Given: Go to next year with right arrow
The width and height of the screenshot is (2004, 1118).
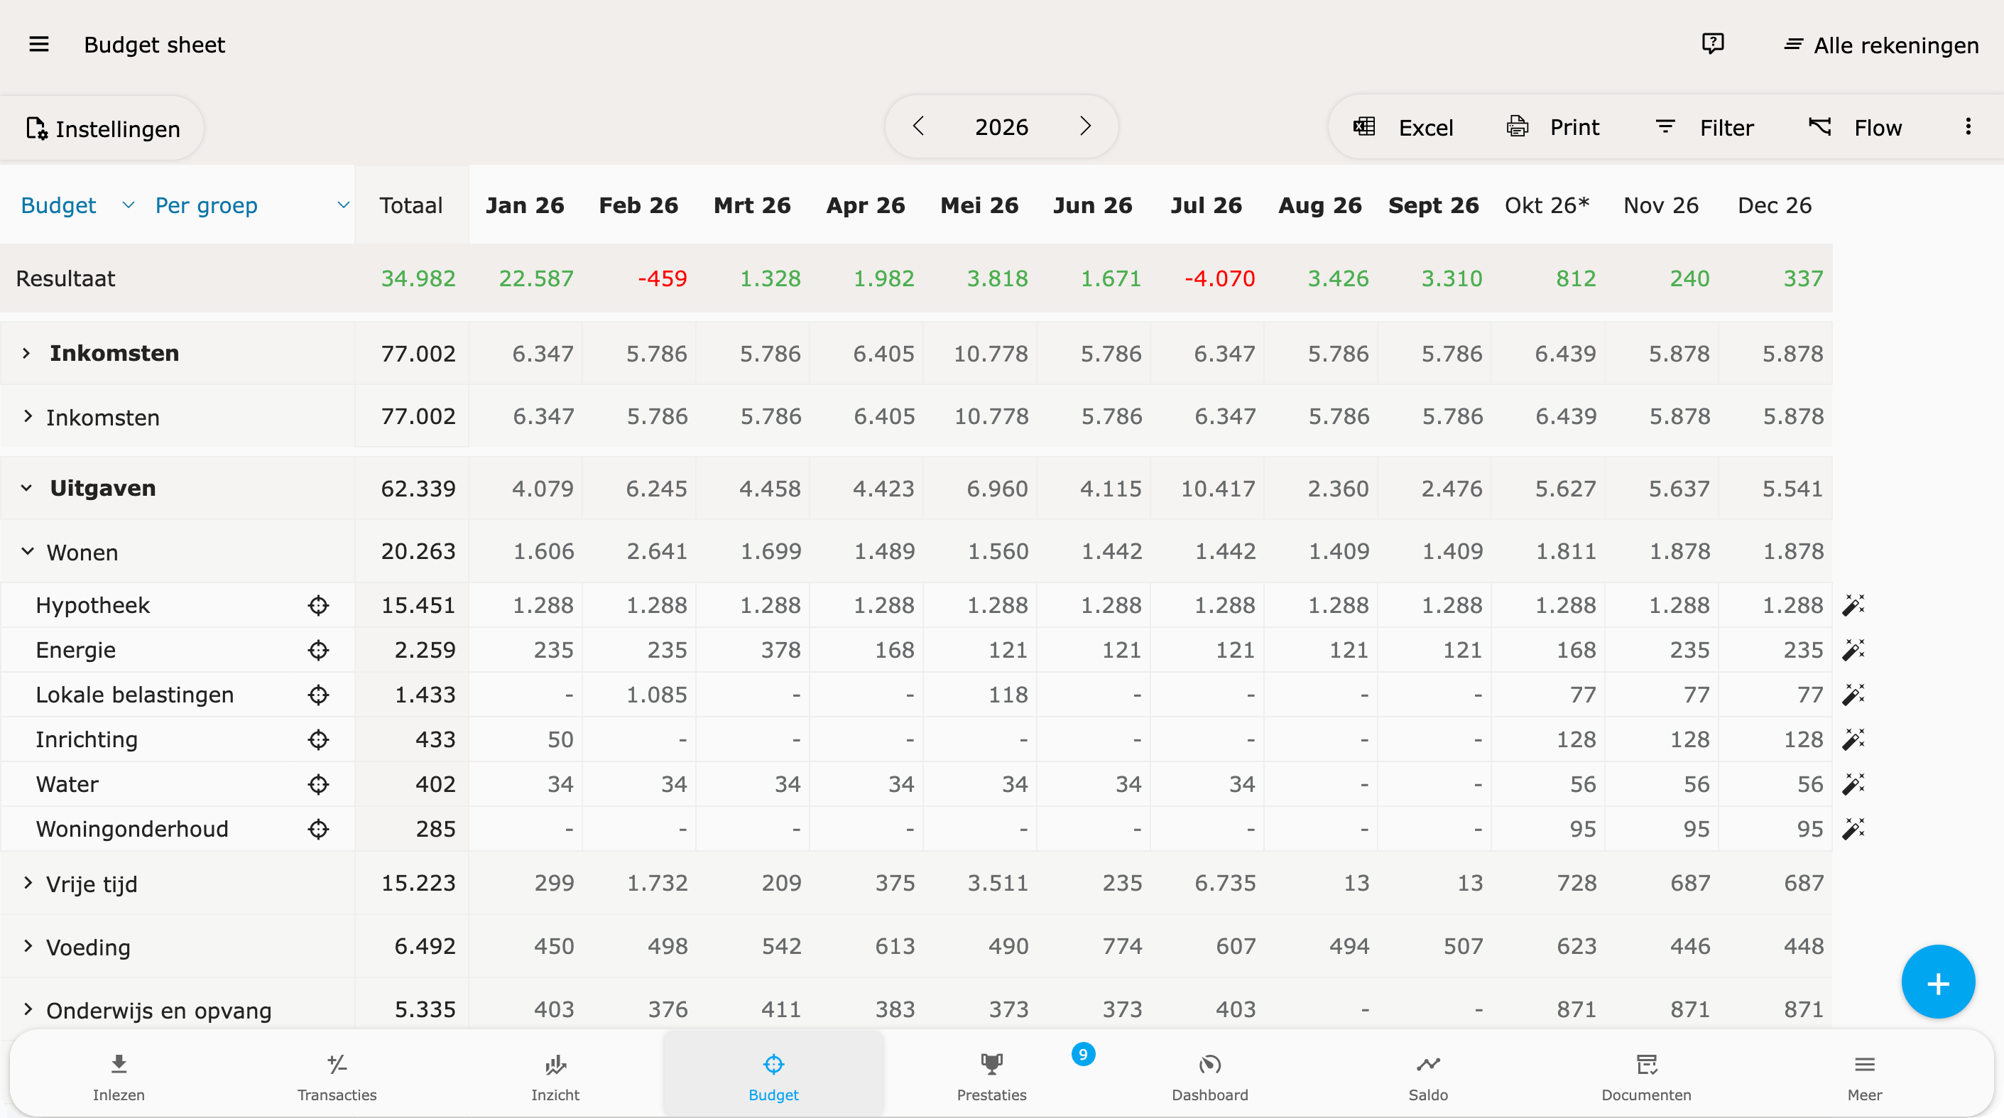Looking at the screenshot, I should 1085,126.
